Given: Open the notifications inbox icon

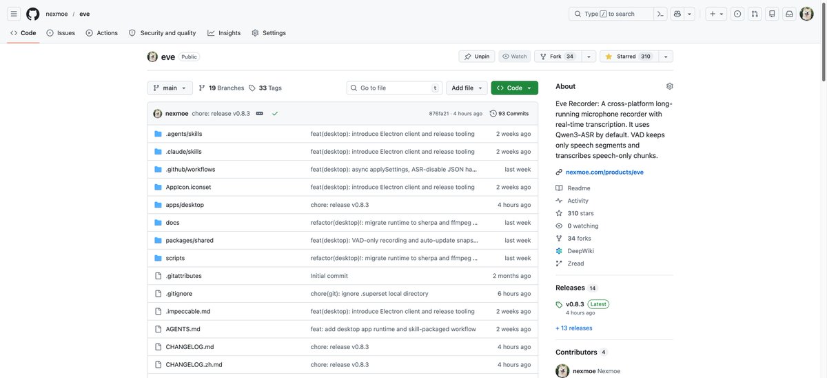Looking at the screenshot, I should pos(789,14).
